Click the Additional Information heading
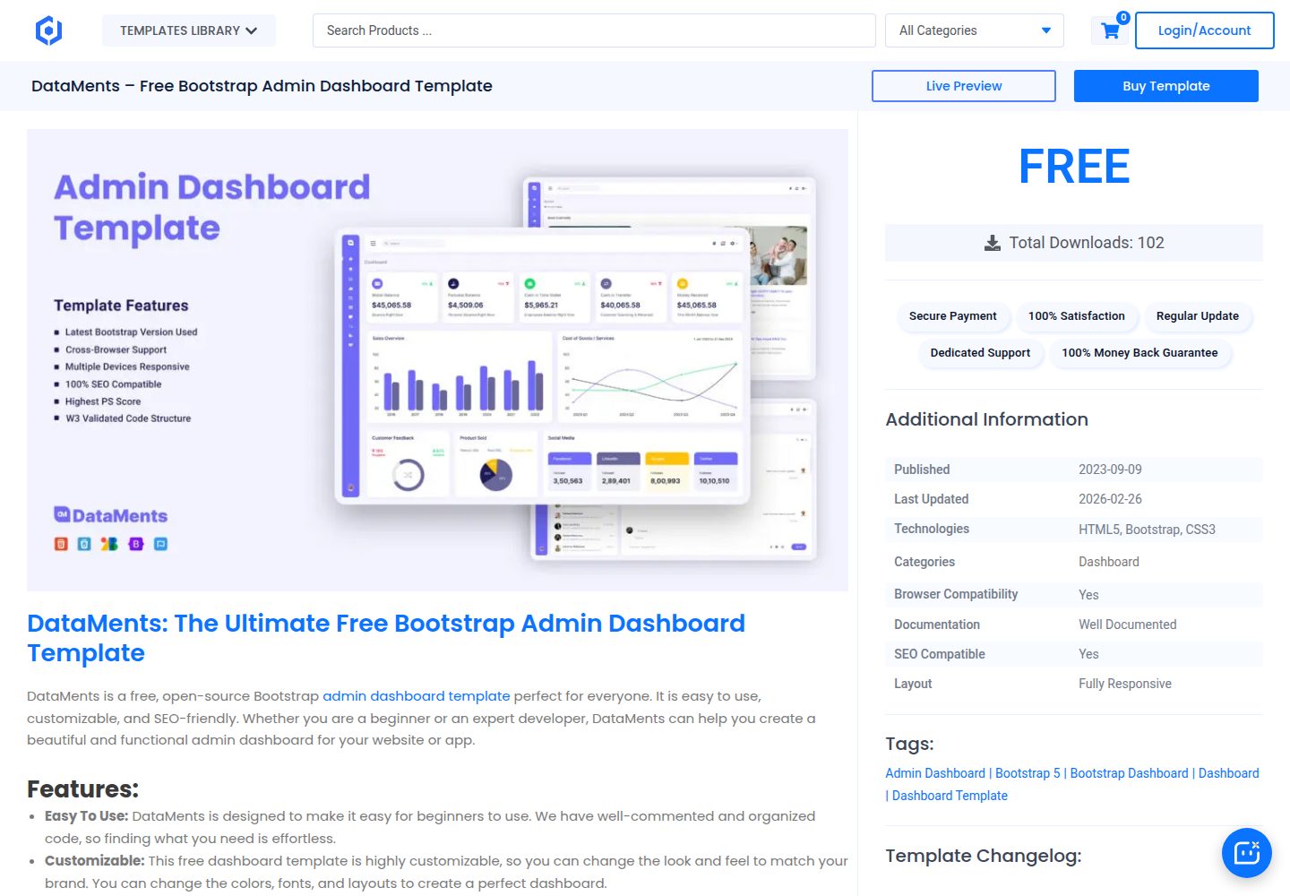This screenshot has height=896, width=1290. coord(987,419)
